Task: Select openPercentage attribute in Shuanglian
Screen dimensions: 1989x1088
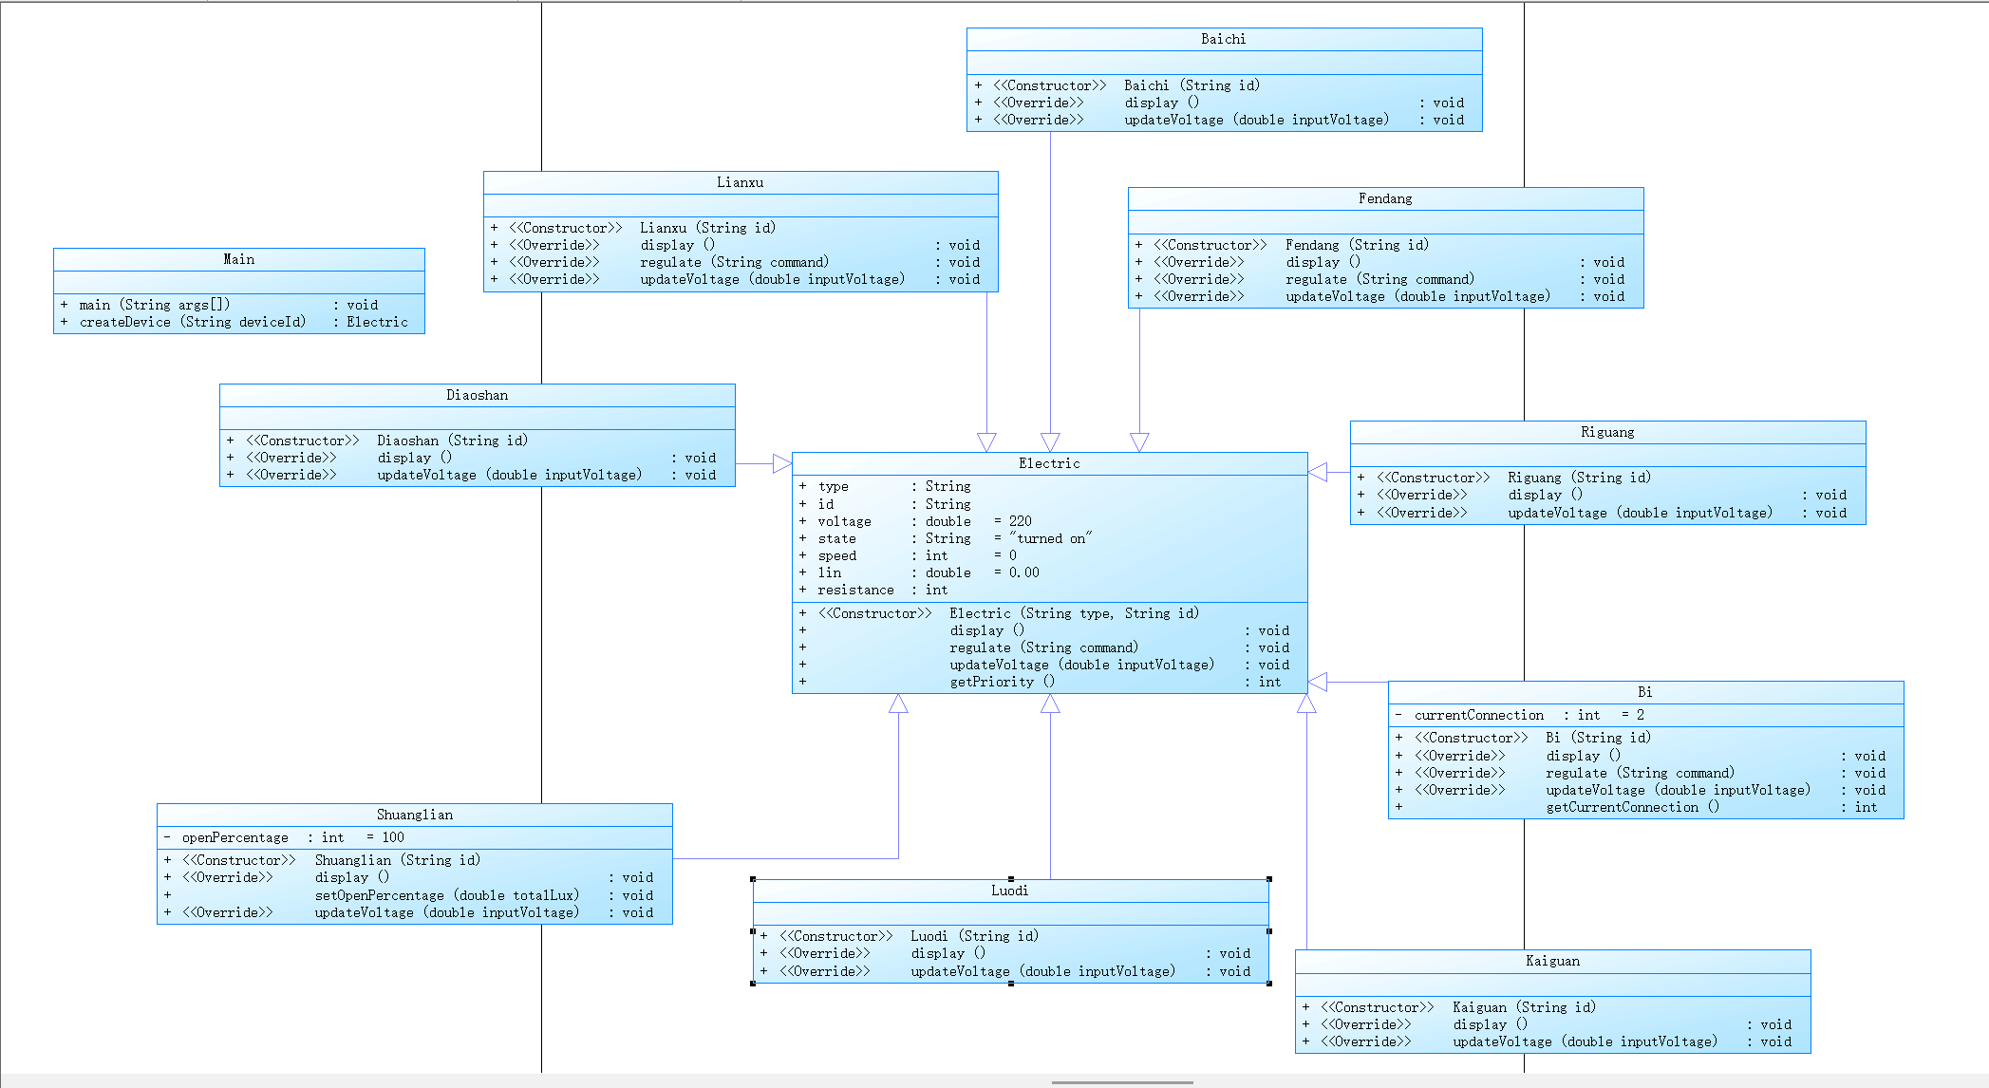Action: click(235, 837)
